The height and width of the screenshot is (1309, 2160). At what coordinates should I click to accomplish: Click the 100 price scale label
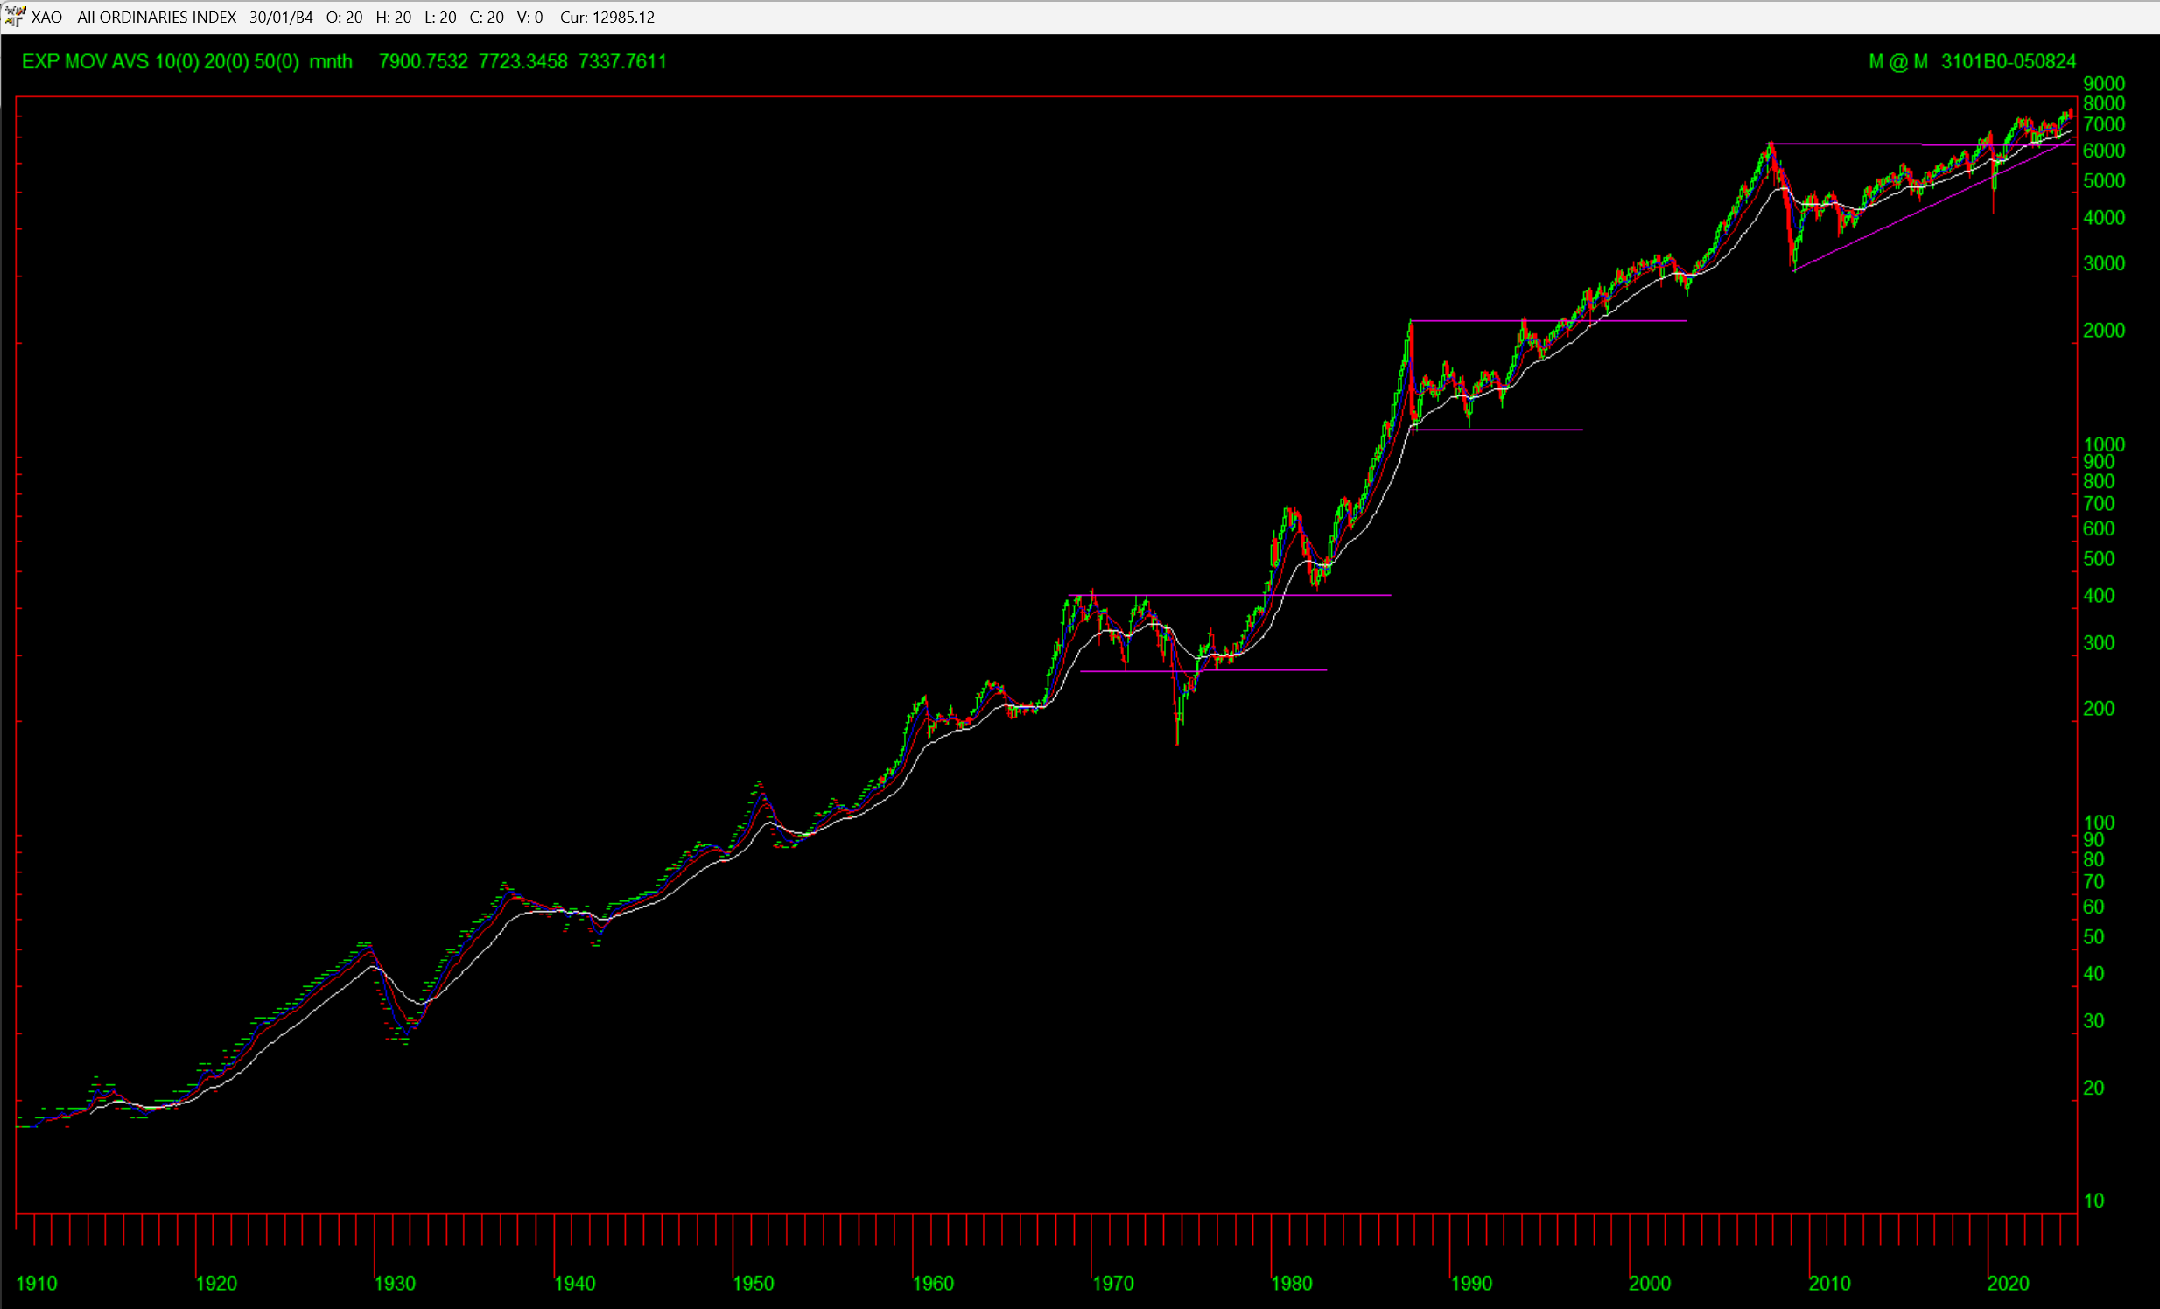2099,822
